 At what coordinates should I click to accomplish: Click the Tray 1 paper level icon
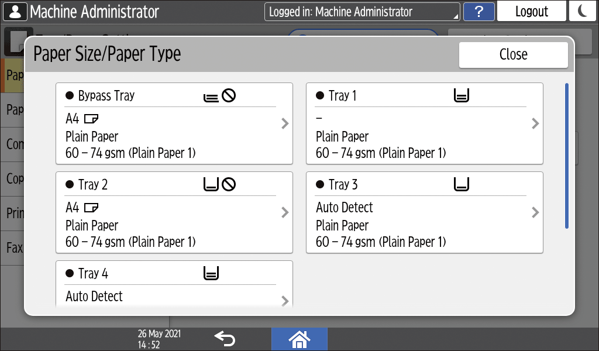[462, 96]
